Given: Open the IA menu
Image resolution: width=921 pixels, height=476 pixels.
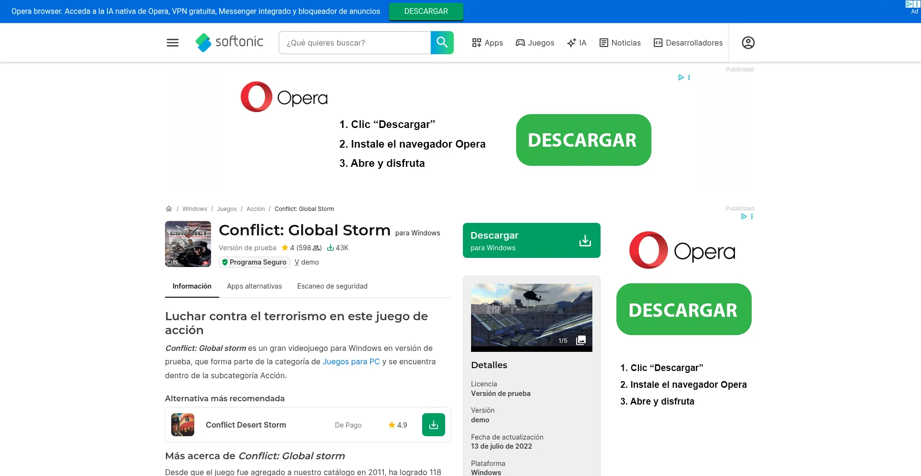Looking at the screenshot, I should tap(577, 43).
